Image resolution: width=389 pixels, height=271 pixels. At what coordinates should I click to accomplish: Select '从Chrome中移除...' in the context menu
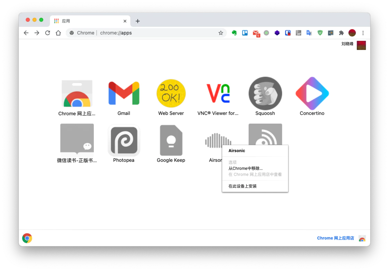[x=245, y=169]
